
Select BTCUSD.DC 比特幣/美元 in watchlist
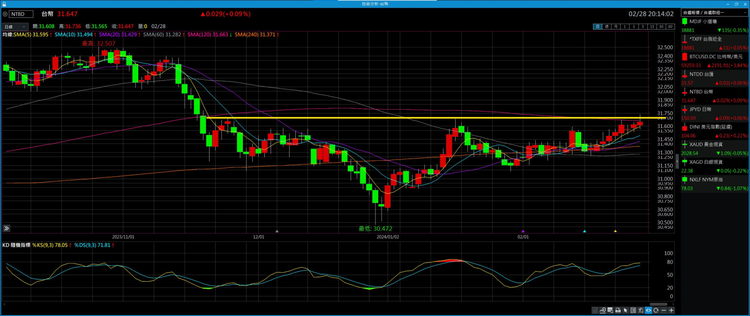(x=714, y=57)
